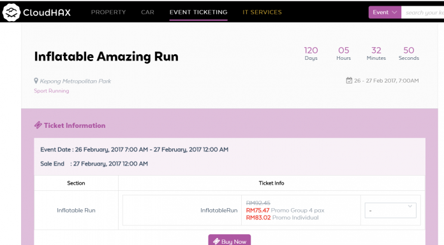Focus the search keyword input field
444x245 pixels.
pyautogui.click(x=422, y=13)
